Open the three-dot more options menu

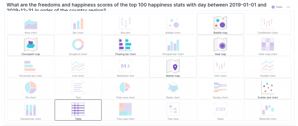coord(288,7)
